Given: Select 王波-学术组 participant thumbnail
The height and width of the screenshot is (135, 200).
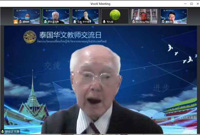Looking at the screenshot, I should 86,16.
